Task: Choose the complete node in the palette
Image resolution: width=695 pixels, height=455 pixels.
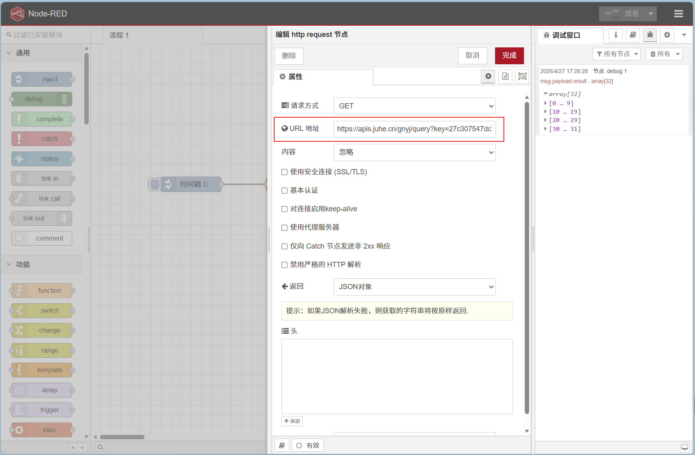Action: click(42, 119)
